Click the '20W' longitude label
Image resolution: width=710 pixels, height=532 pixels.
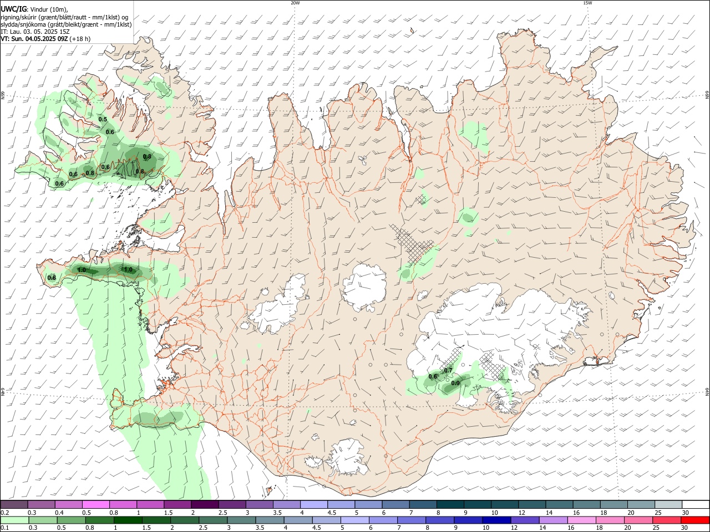click(x=295, y=3)
